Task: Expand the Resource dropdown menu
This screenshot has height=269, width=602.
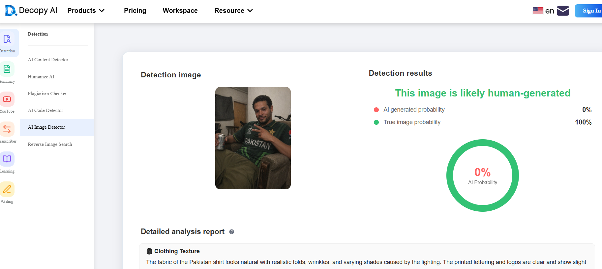Action: (x=233, y=11)
